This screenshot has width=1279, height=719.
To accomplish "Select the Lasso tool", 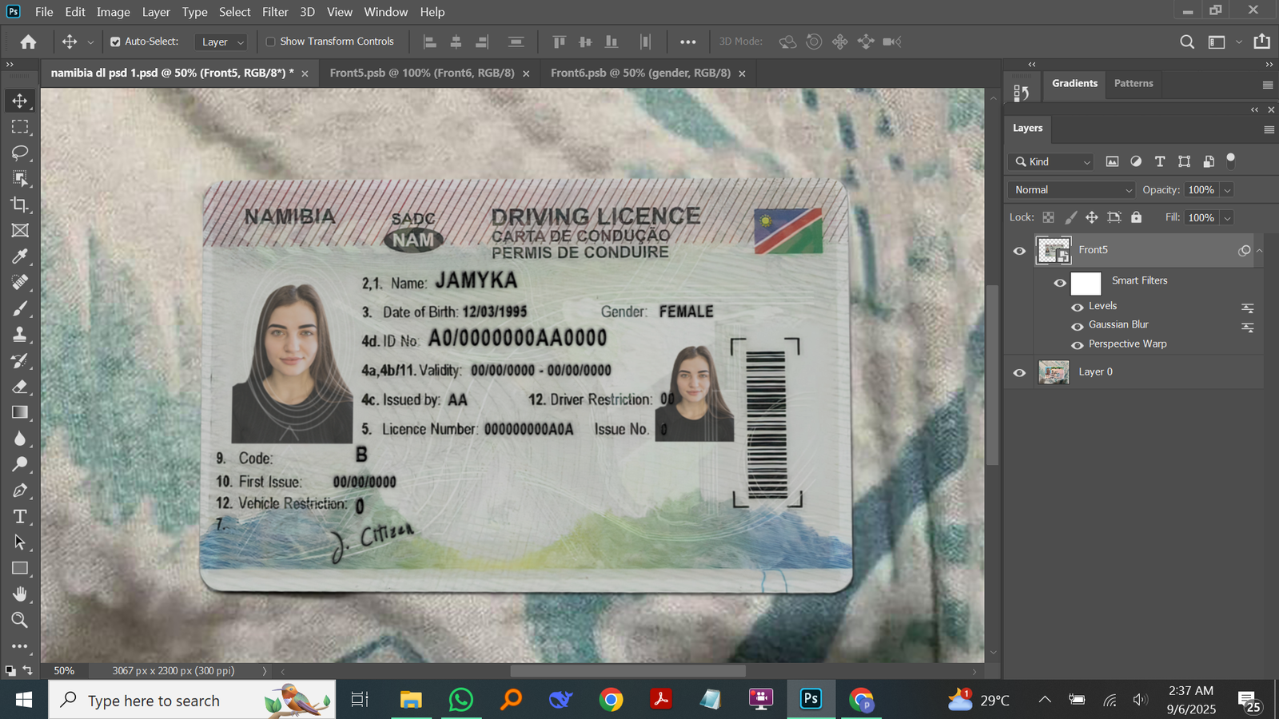I will (x=20, y=153).
